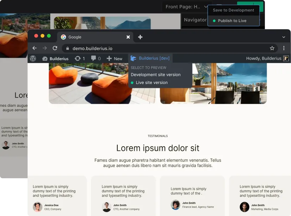Choose Save to Development option
The width and height of the screenshot is (291, 216).
233,10
